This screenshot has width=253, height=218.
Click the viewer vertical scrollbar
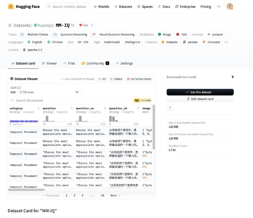pos(154,127)
